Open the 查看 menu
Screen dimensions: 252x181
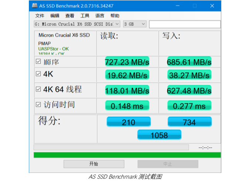(x=70, y=16)
